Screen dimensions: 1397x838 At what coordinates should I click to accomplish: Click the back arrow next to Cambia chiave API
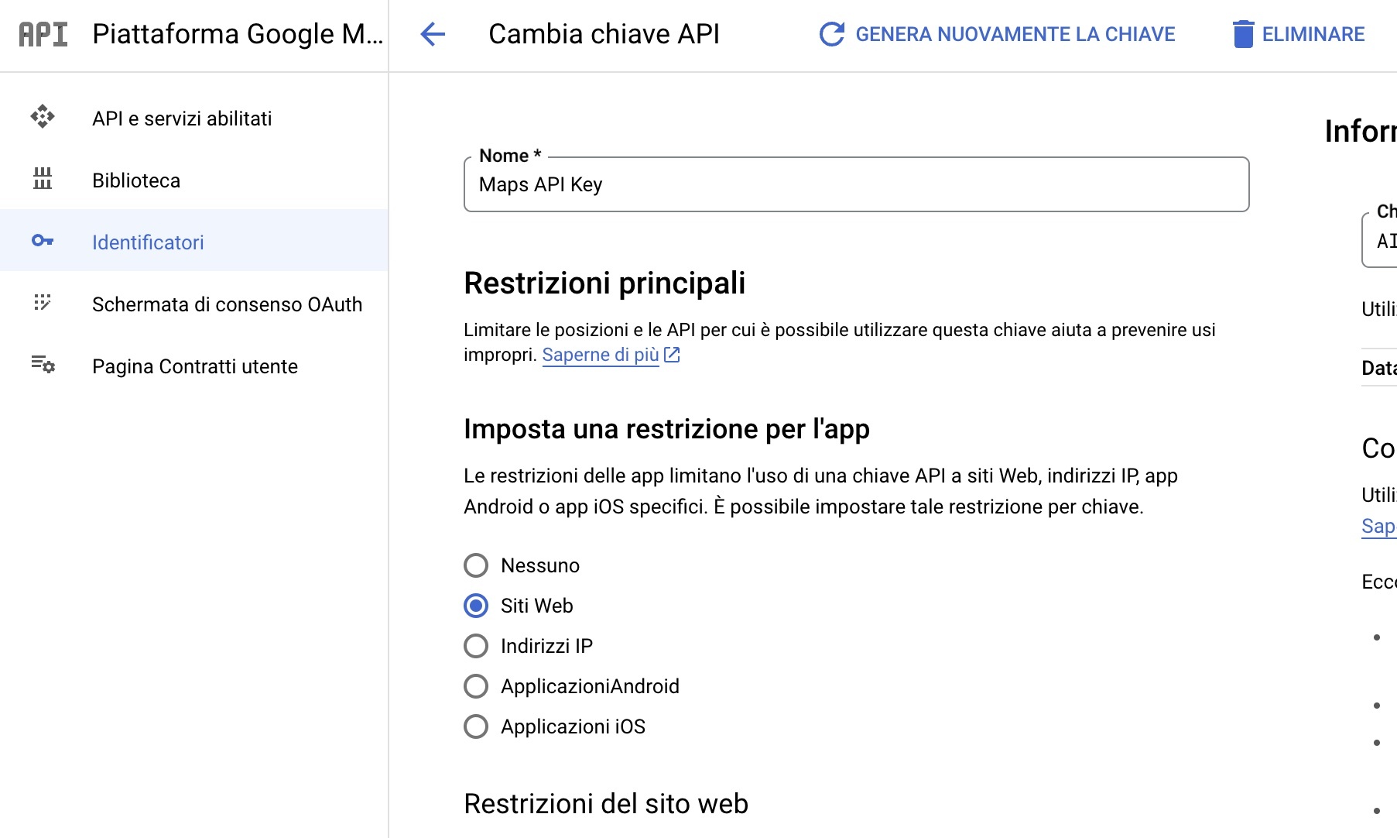pos(433,33)
